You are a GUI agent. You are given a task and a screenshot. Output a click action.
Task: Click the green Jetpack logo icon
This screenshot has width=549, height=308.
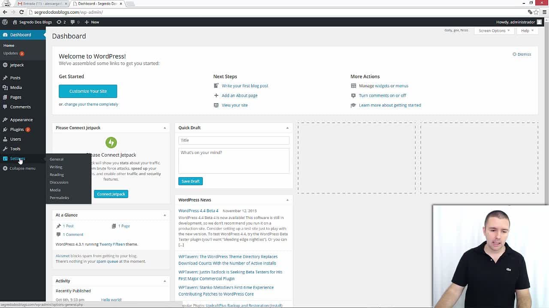(111, 142)
